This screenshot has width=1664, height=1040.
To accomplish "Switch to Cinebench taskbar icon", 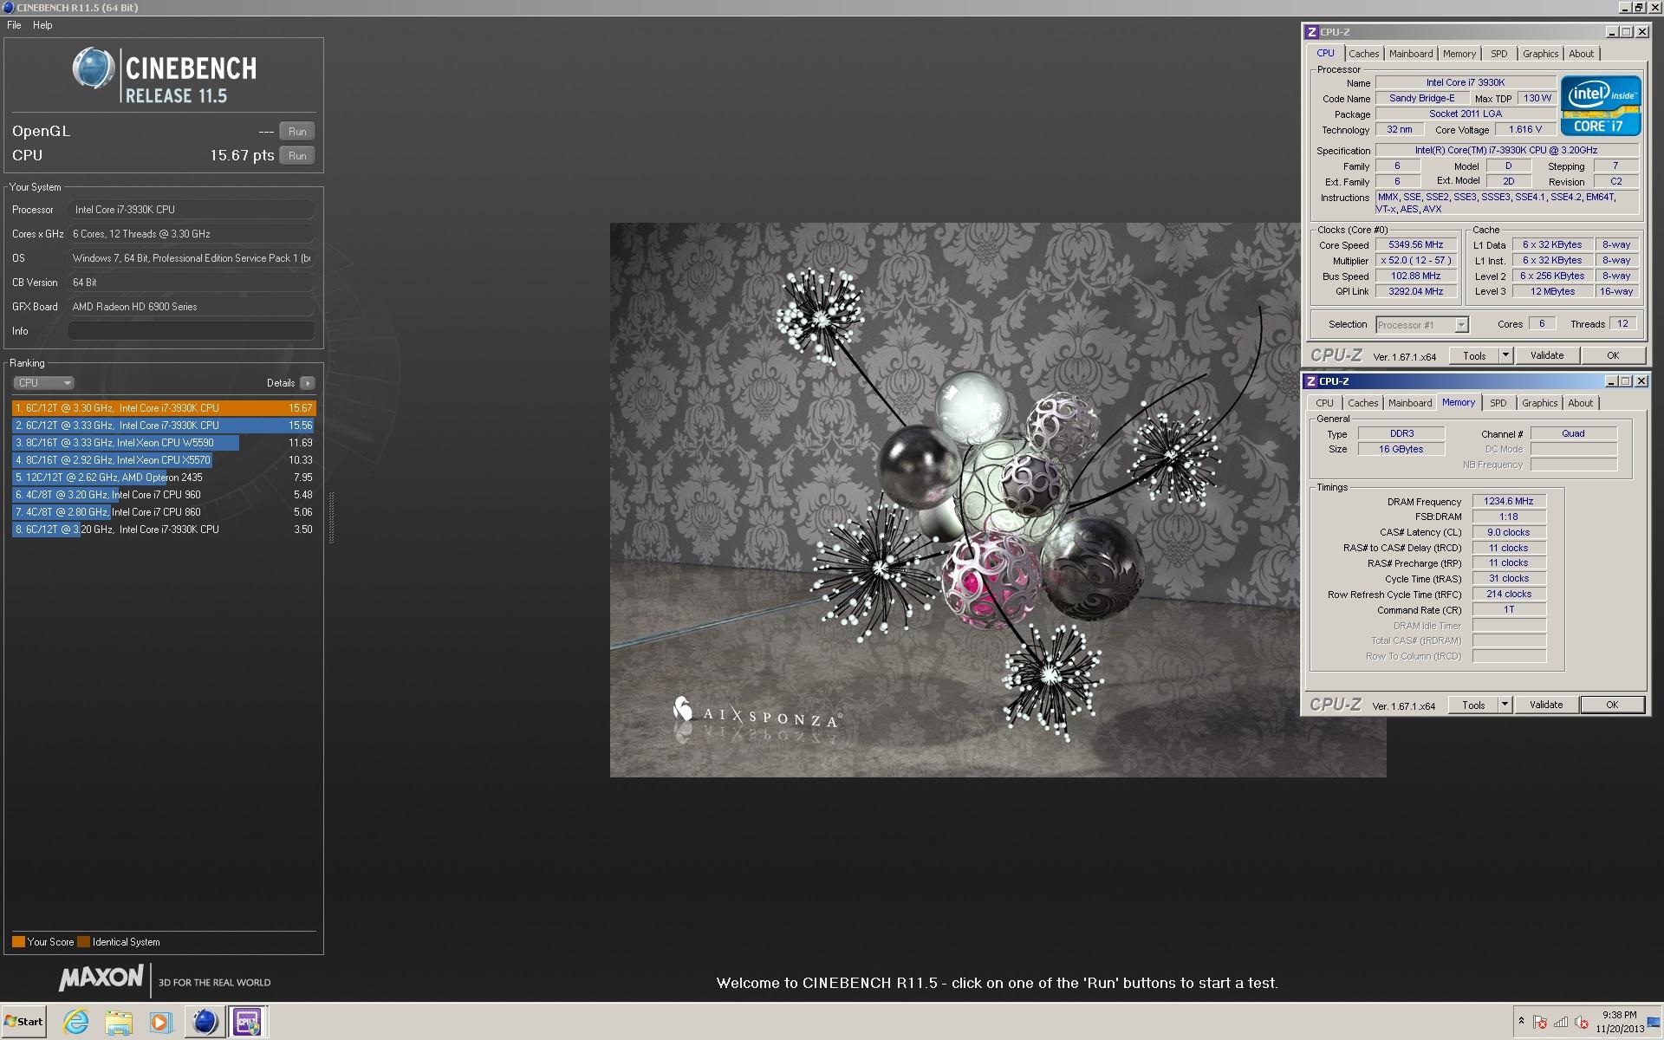I will tap(205, 1023).
